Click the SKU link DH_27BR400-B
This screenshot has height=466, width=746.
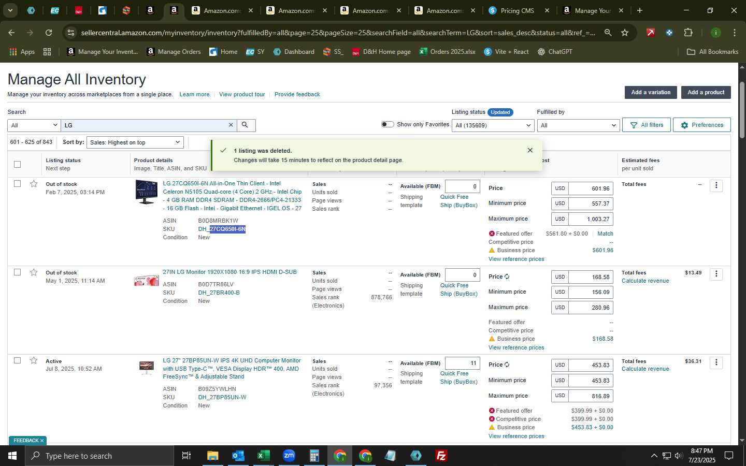click(219, 293)
